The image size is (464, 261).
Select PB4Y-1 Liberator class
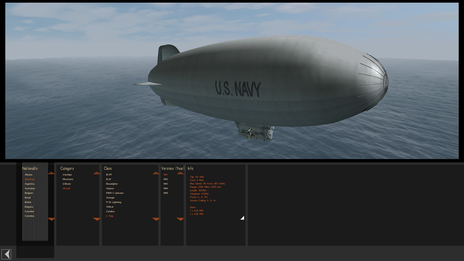(x=115, y=193)
